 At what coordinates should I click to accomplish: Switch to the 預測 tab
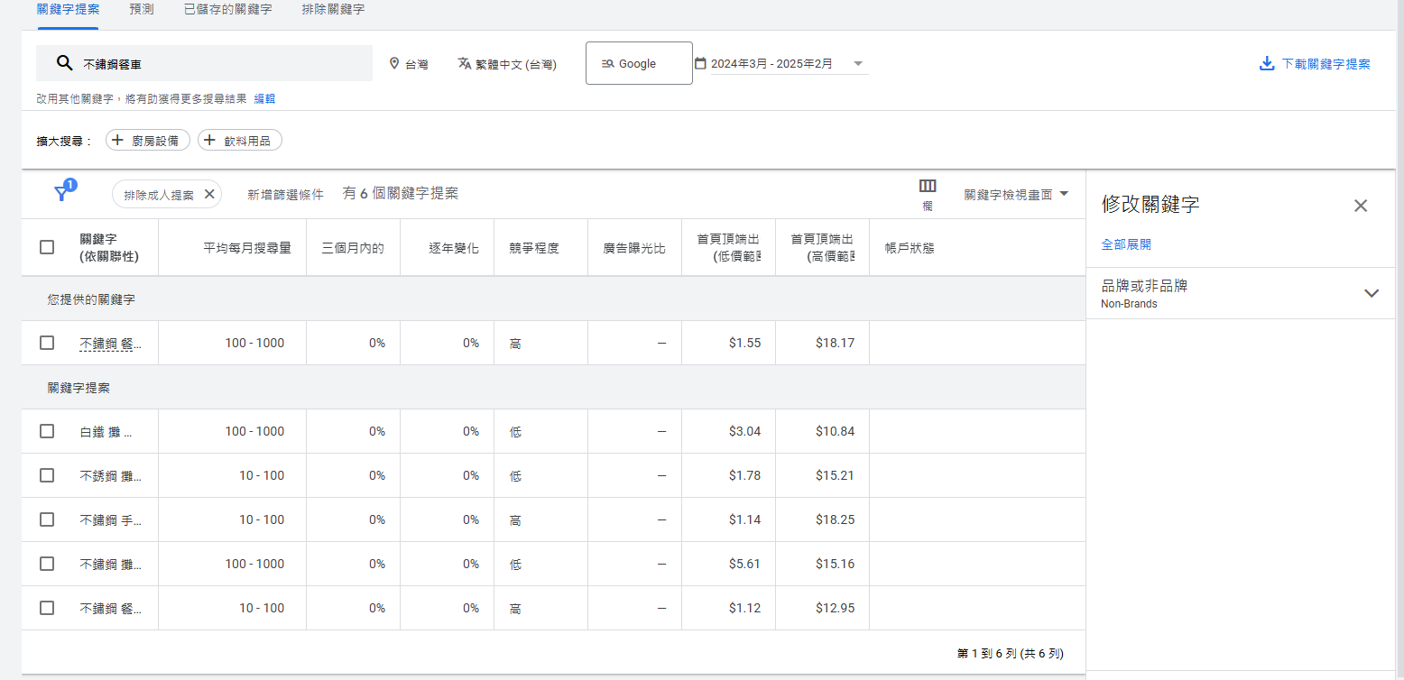(x=141, y=9)
